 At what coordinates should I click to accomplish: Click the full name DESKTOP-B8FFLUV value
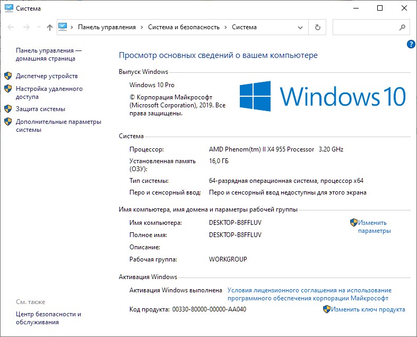point(235,235)
